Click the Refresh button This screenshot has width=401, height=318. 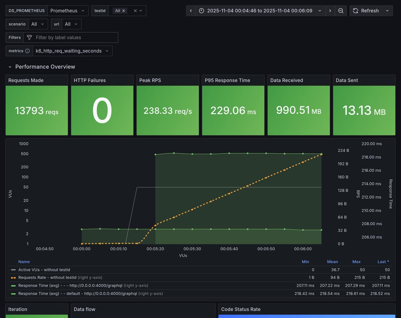pyautogui.click(x=365, y=11)
